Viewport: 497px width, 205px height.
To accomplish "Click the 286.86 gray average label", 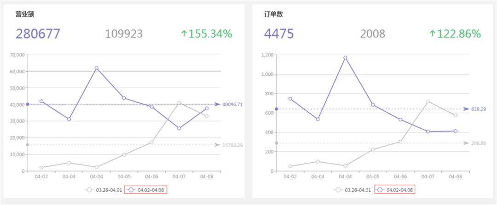I will click(x=479, y=143).
